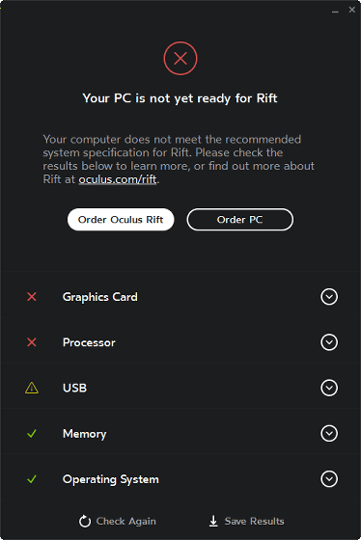The height and width of the screenshot is (540, 361).
Task: Click the Save Results label
Action: (x=255, y=521)
